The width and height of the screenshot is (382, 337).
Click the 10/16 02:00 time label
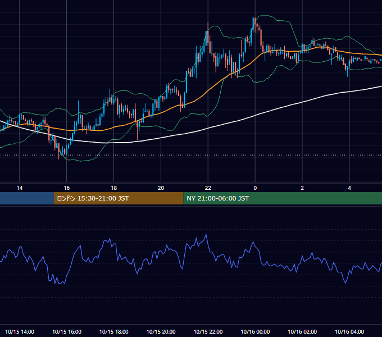pos(302,331)
